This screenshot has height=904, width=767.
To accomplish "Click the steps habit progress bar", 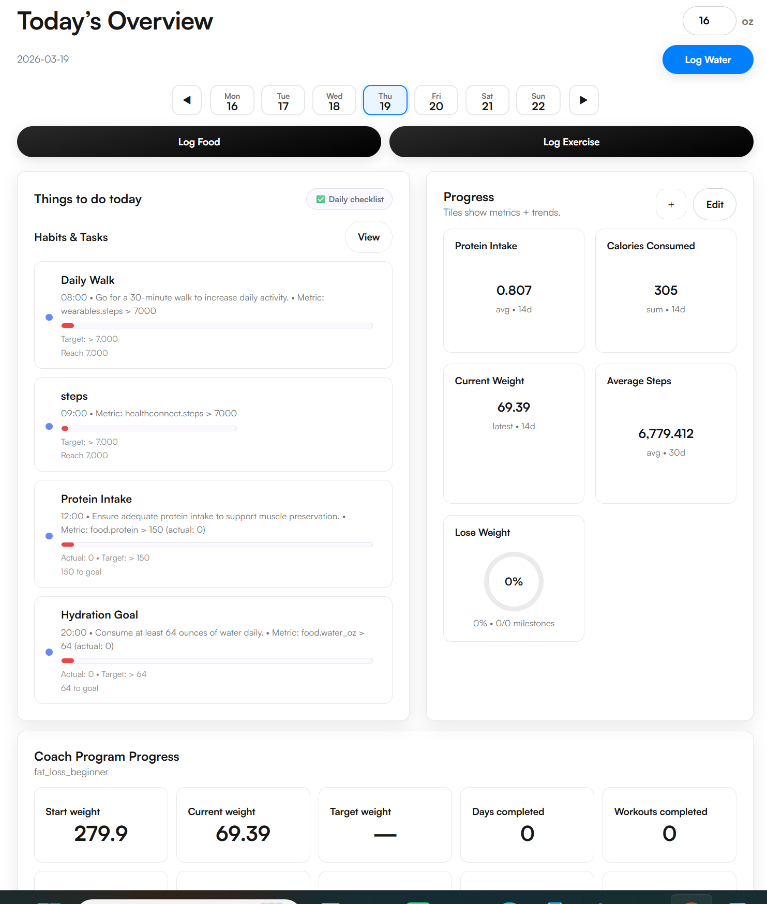I will (x=149, y=428).
